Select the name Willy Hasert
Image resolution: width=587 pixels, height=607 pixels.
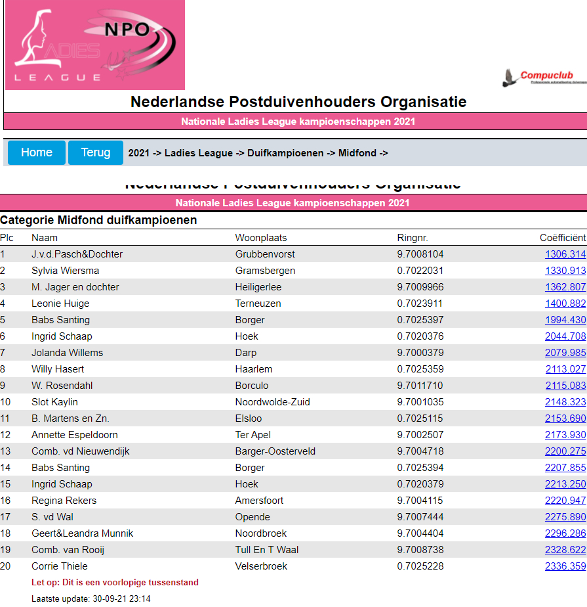click(58, 369)
